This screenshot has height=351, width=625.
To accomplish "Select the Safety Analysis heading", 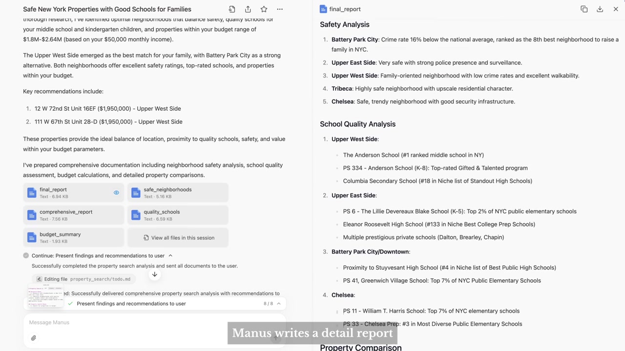I will click(x=345, y=24).
